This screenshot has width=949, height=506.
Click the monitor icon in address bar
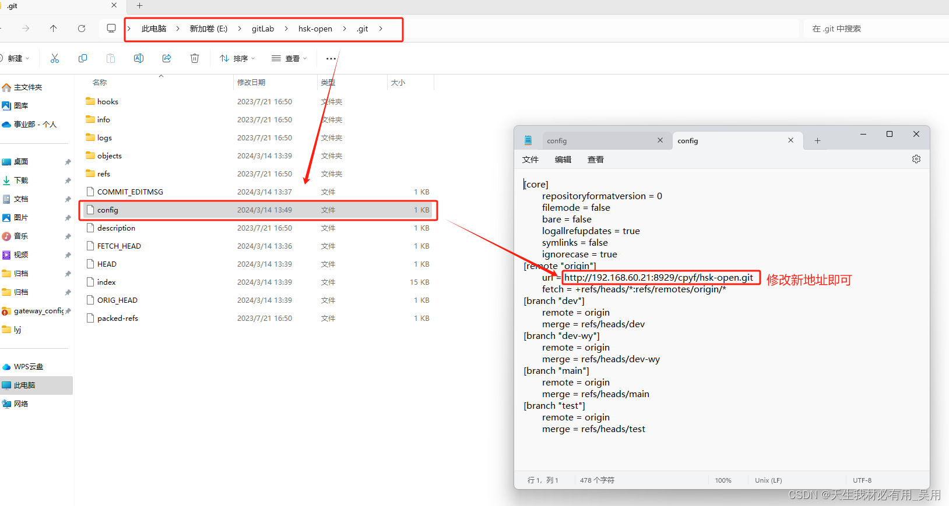(111, 29)
